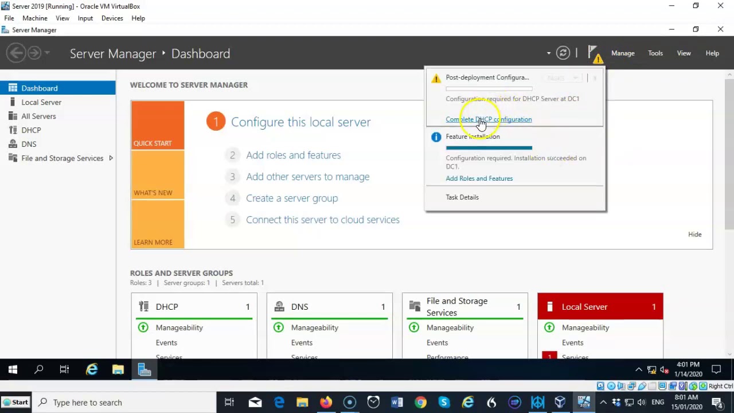Image resolution: width=734 pixels, height=413 pixels.
Task: Launch Firefox from the host taskbar
Action: (326, 402)
